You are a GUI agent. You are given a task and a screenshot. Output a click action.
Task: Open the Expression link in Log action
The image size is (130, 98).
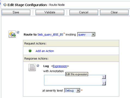60,66
